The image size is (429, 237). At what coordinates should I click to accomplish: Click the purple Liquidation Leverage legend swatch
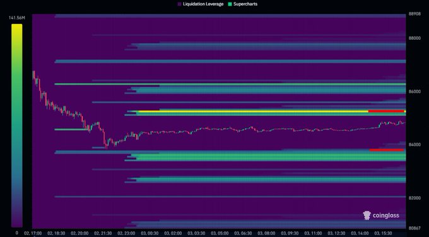coord(179,4)
